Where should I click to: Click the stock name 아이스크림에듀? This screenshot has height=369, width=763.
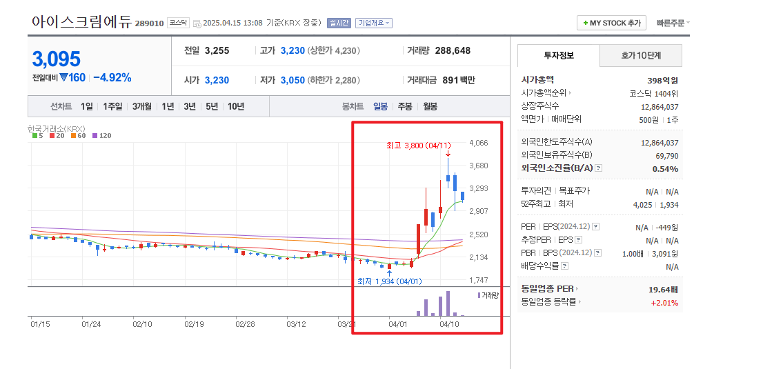click(x=81, y=22)
